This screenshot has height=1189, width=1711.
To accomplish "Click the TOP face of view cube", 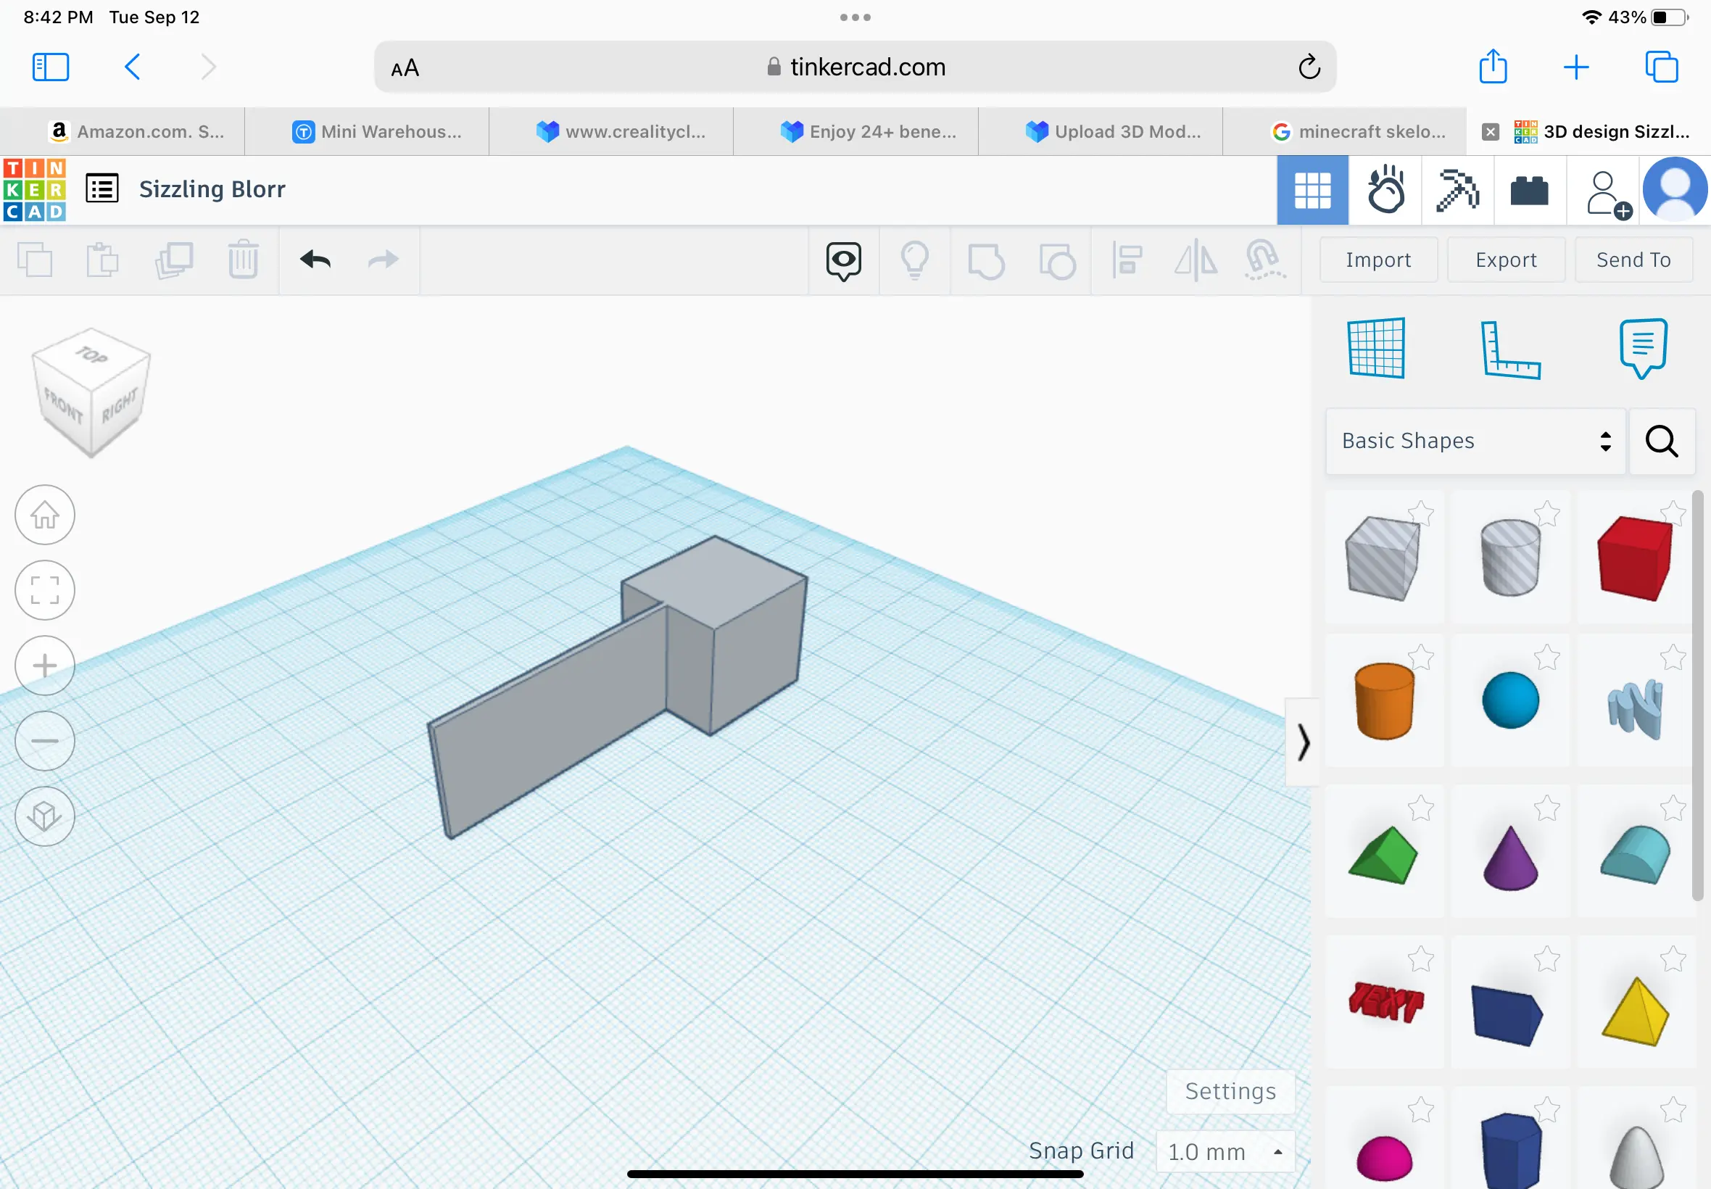I will coord(91,357).
